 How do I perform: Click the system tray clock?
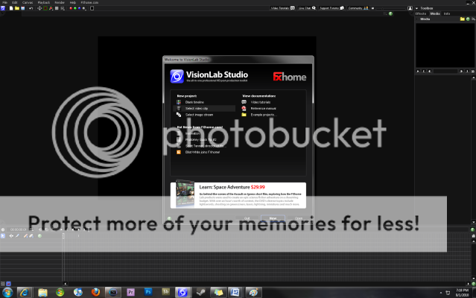[462, 293]
